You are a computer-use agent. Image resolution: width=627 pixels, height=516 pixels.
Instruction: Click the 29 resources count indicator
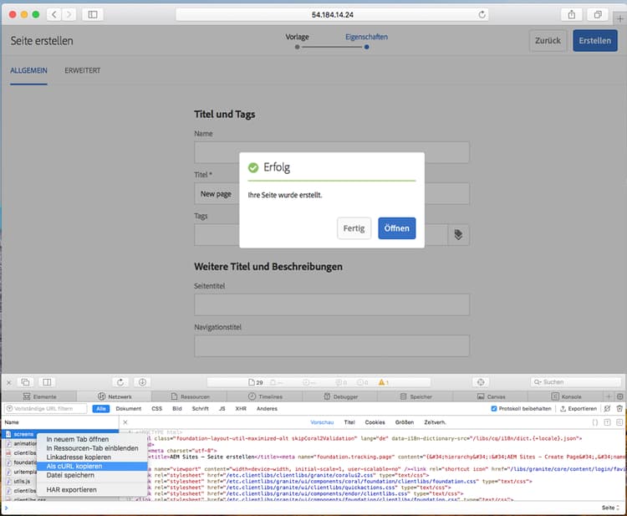click(x=256, y=382)
